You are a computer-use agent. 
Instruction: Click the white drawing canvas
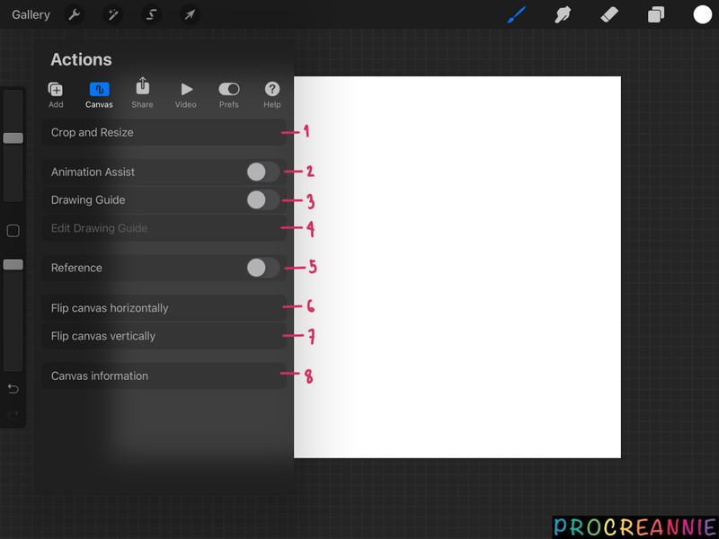click(x=457, y=267)
